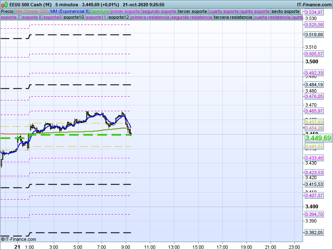Select the 3.465,97 magenta price tag
Screen dimensions: 333x250
[314, 111]
